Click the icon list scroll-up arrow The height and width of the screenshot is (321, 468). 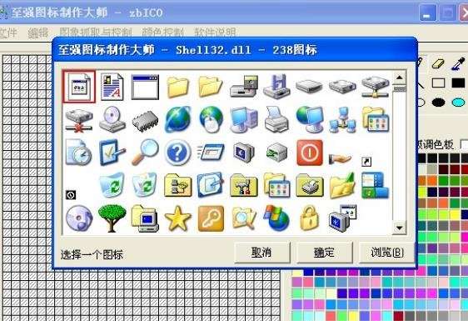coord(400,78)
